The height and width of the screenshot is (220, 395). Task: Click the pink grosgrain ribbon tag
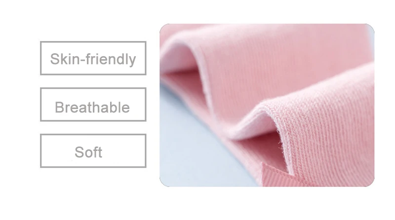coord(277,176)
